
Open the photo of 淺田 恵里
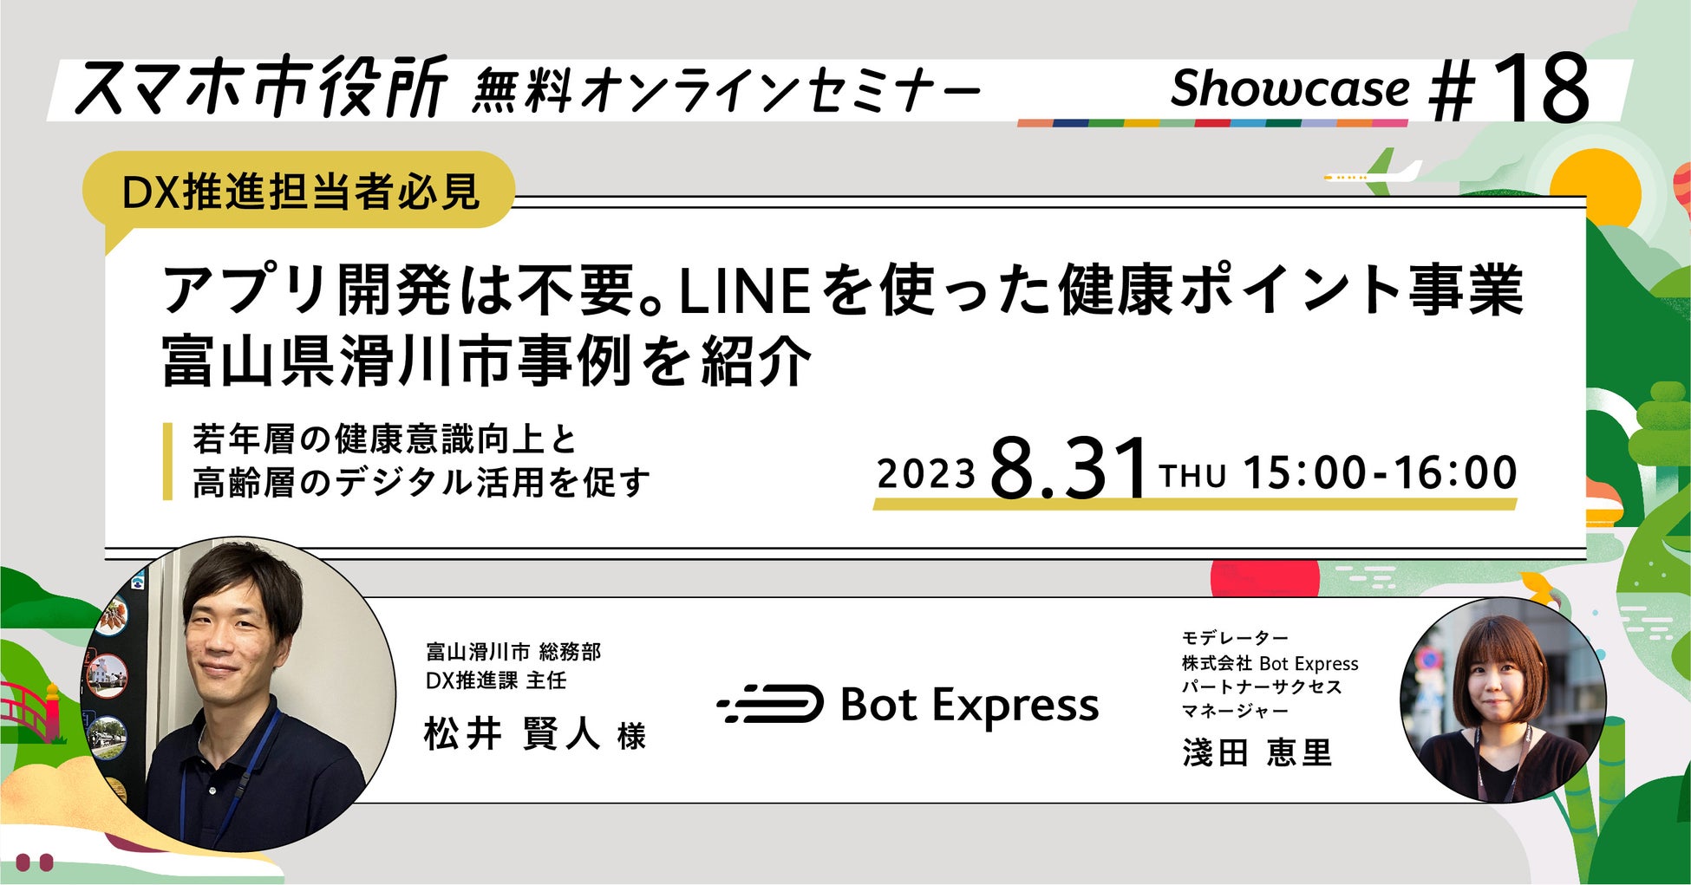pos(1503,700)
